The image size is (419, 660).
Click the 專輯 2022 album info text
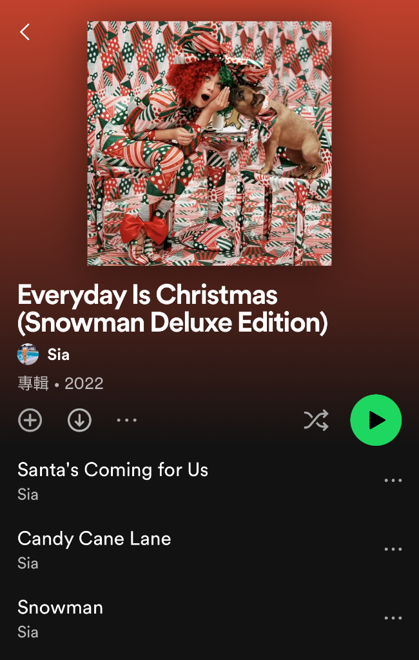[x=61, y=383]
